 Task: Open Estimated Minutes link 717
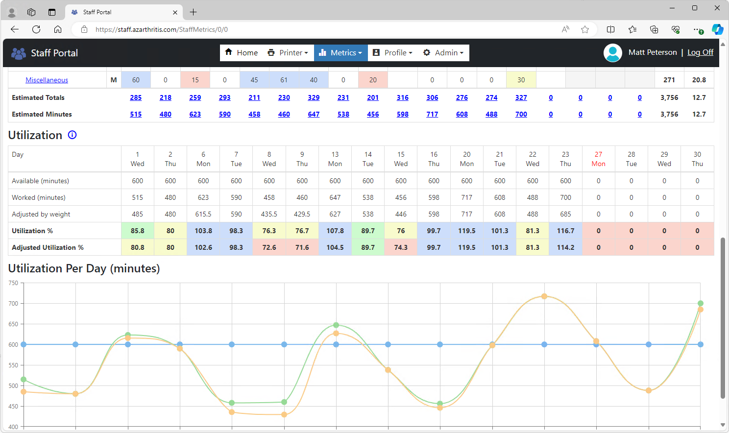pos(432,114)
